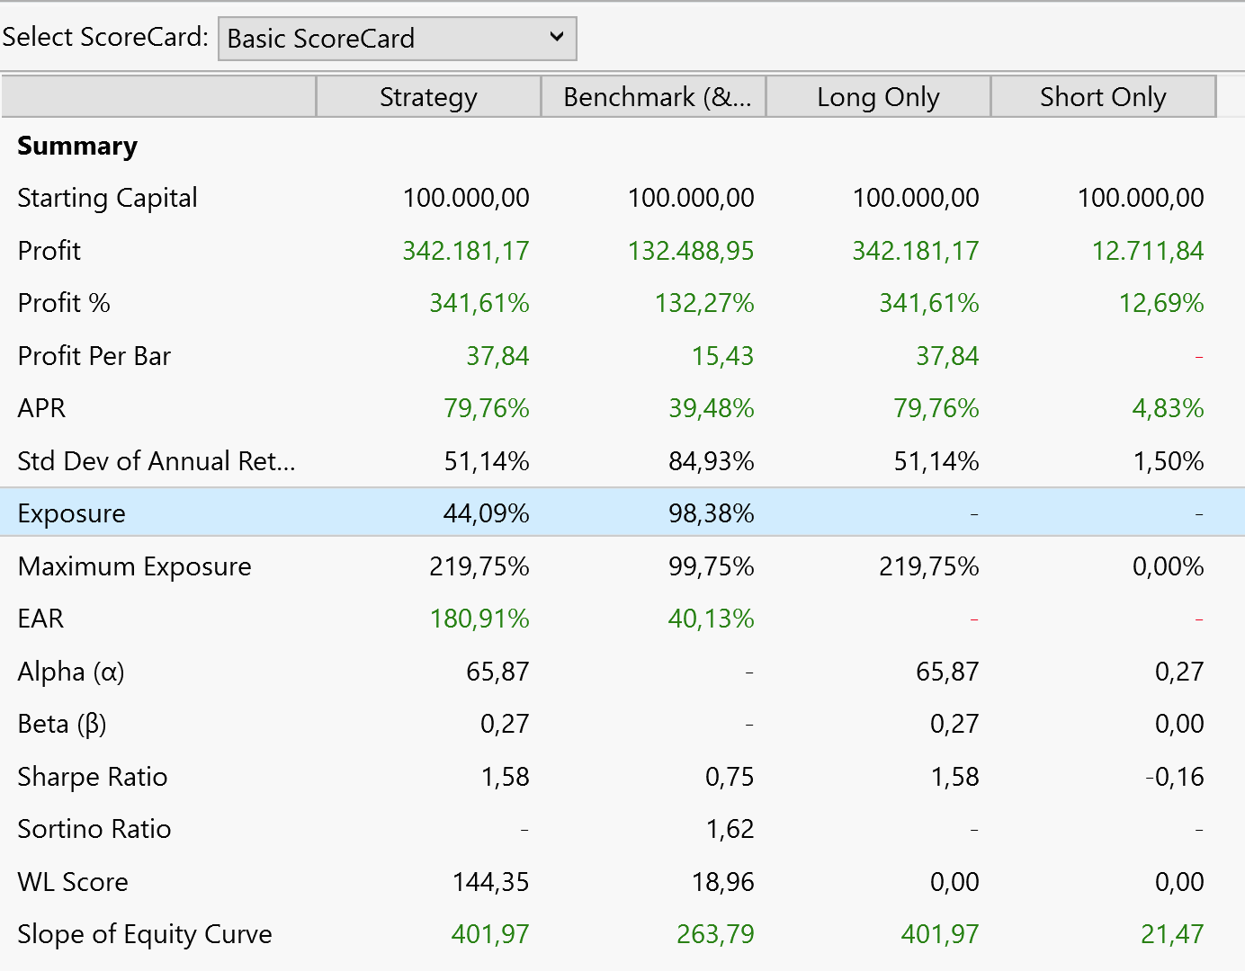Click the Starting Capital row label
Screen dimensions: 1245x971
click(x=107, y=198)
